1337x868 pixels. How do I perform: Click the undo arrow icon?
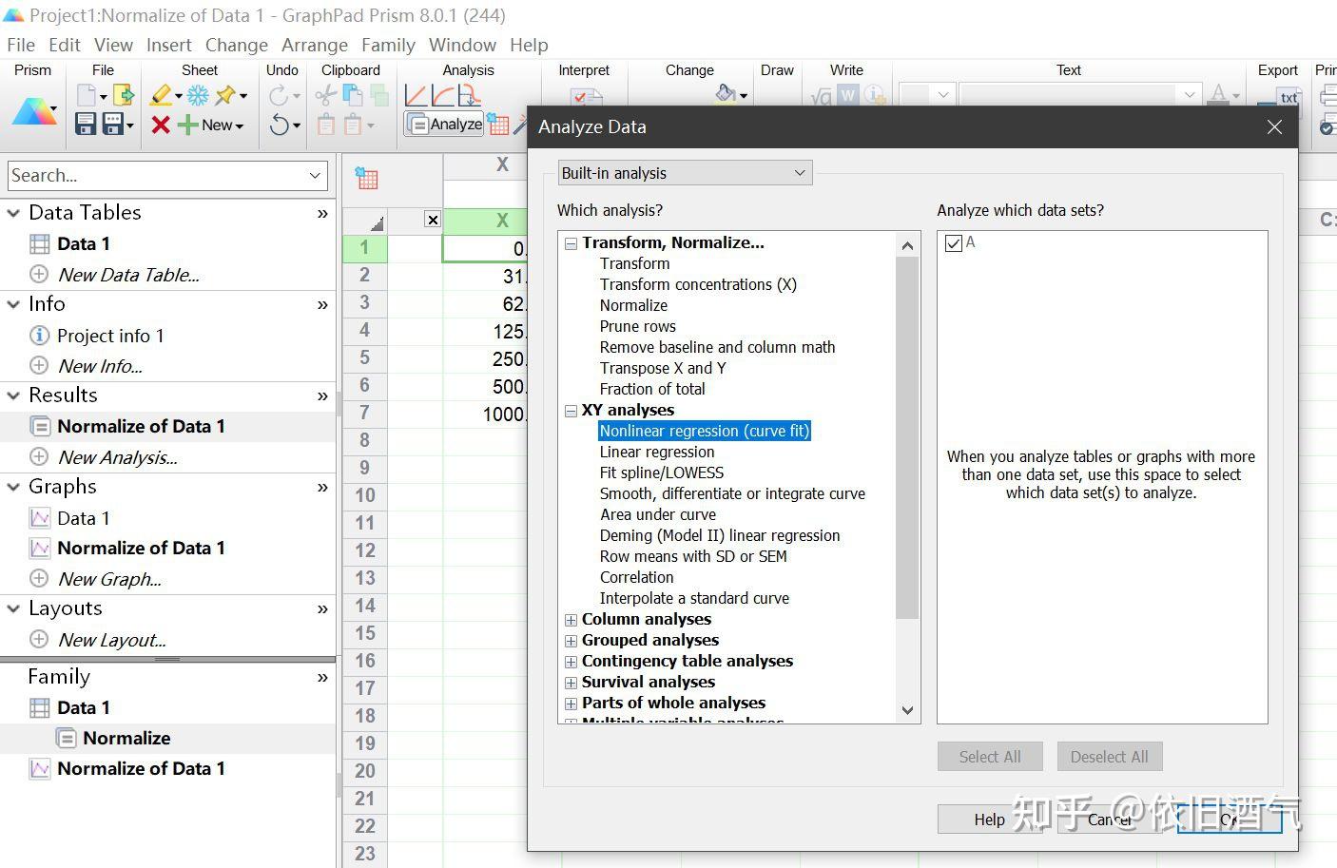[279, 125]
